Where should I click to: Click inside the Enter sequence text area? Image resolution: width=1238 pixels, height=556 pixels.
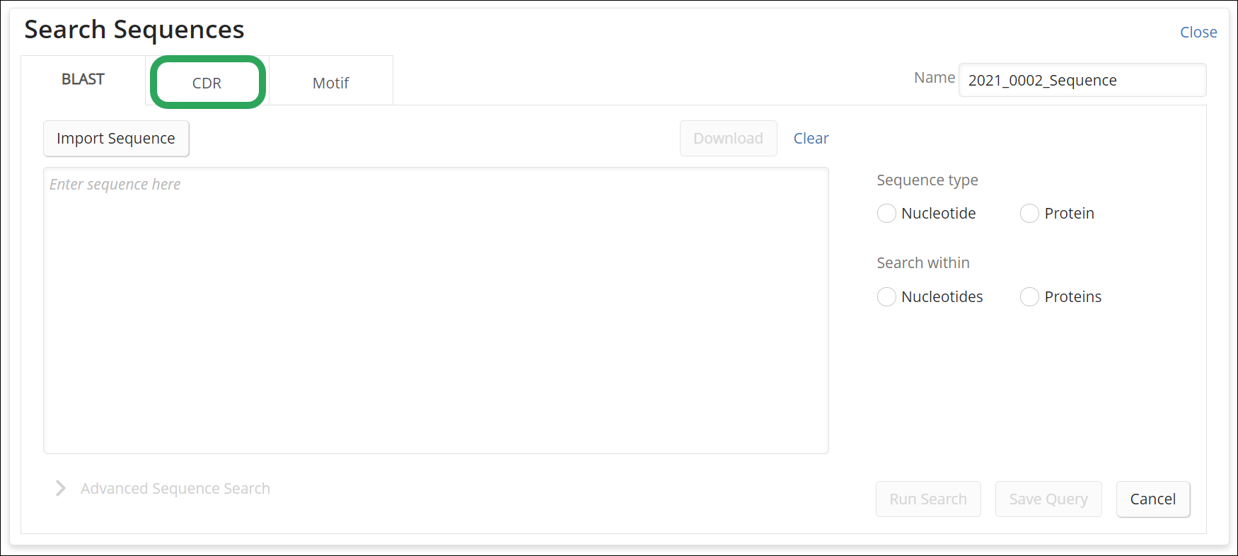pyautogui.click(x=436, y=311)
